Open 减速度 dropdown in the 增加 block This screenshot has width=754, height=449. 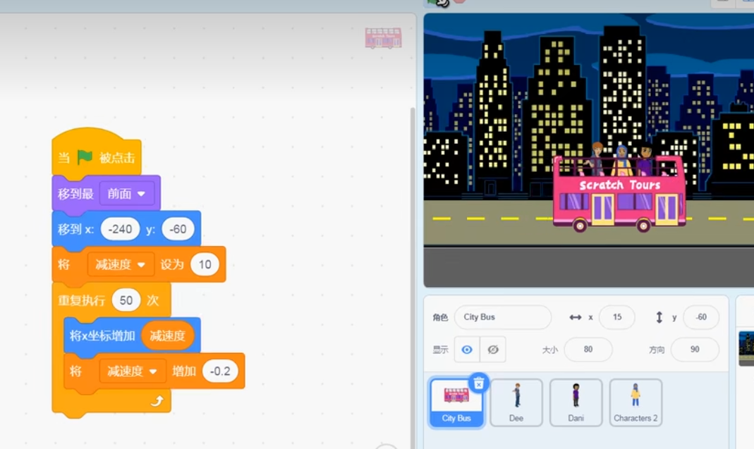tap(132, 371)
